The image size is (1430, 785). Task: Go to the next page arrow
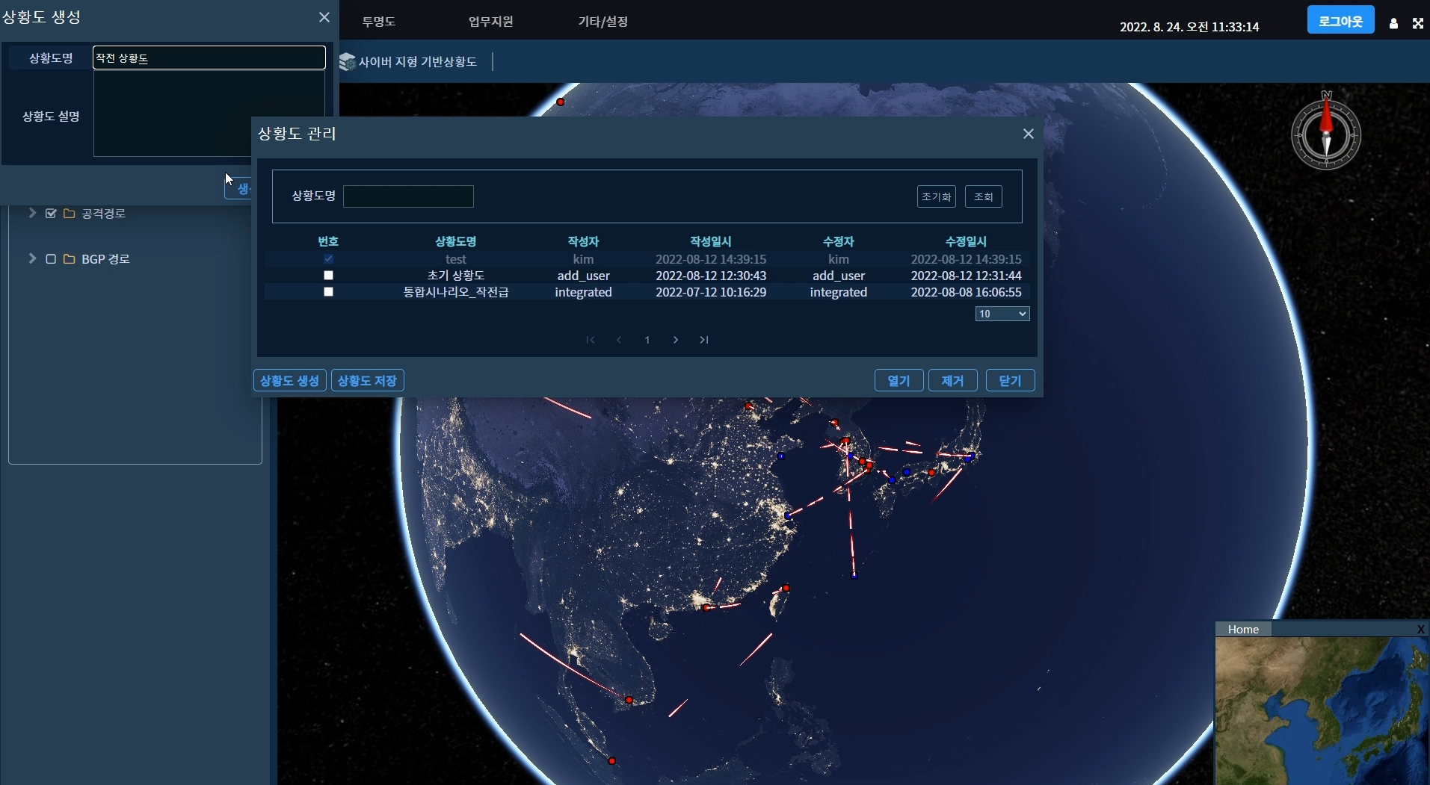pyautogui.click(x=676, y=340)
